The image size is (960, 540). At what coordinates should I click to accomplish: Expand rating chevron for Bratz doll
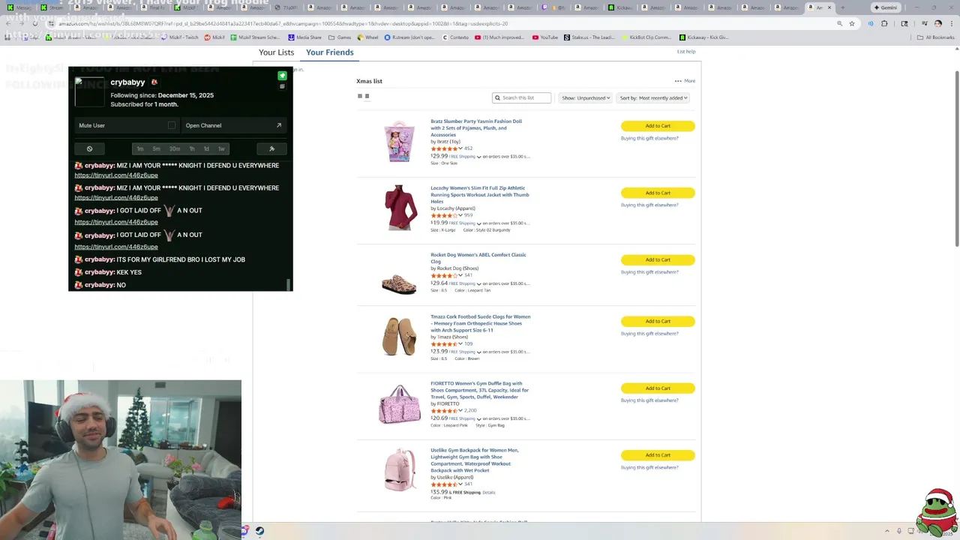point(460,148)
